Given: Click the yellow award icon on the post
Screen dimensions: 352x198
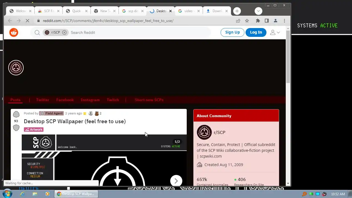Looking at the screenshot, I should click(x=85, y=114).
